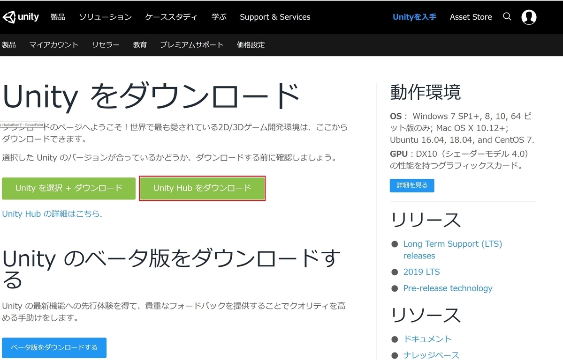Viewport: 563px width, 360px height.
Task: Click Unity Hub をダウンロード button
Action: 202,188
